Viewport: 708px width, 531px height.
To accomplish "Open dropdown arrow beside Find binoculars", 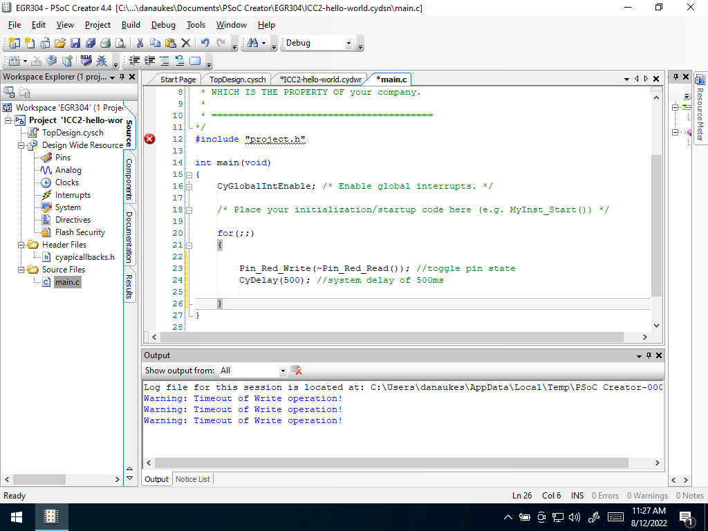I will (x=263, y=44).
